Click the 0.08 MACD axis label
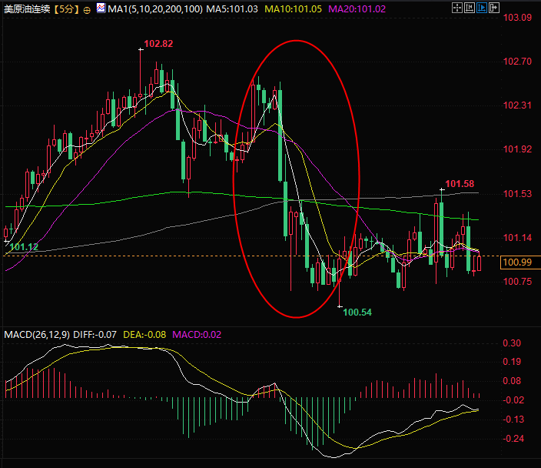The height and width of the screenshot is (468, 541). [512, 381]
